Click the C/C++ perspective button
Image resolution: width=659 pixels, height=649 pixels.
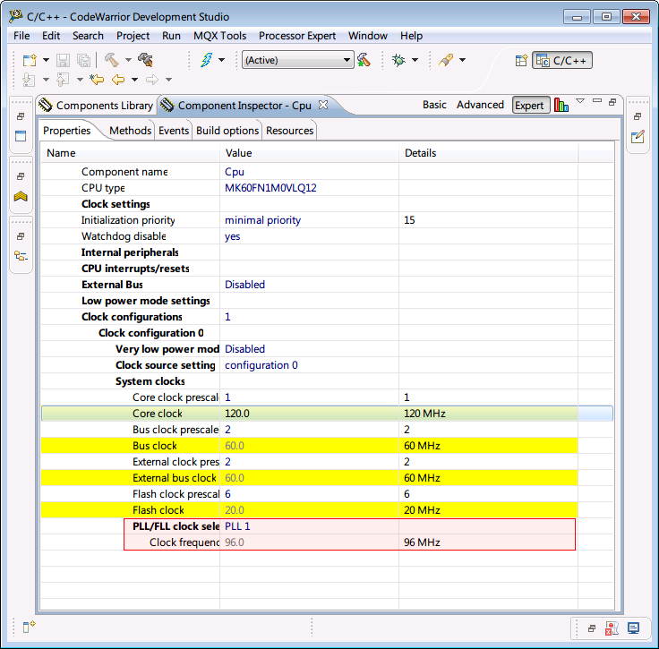click(x=562, y=61)
